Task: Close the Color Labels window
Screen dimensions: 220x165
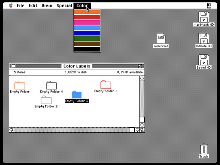Action: 14,66
